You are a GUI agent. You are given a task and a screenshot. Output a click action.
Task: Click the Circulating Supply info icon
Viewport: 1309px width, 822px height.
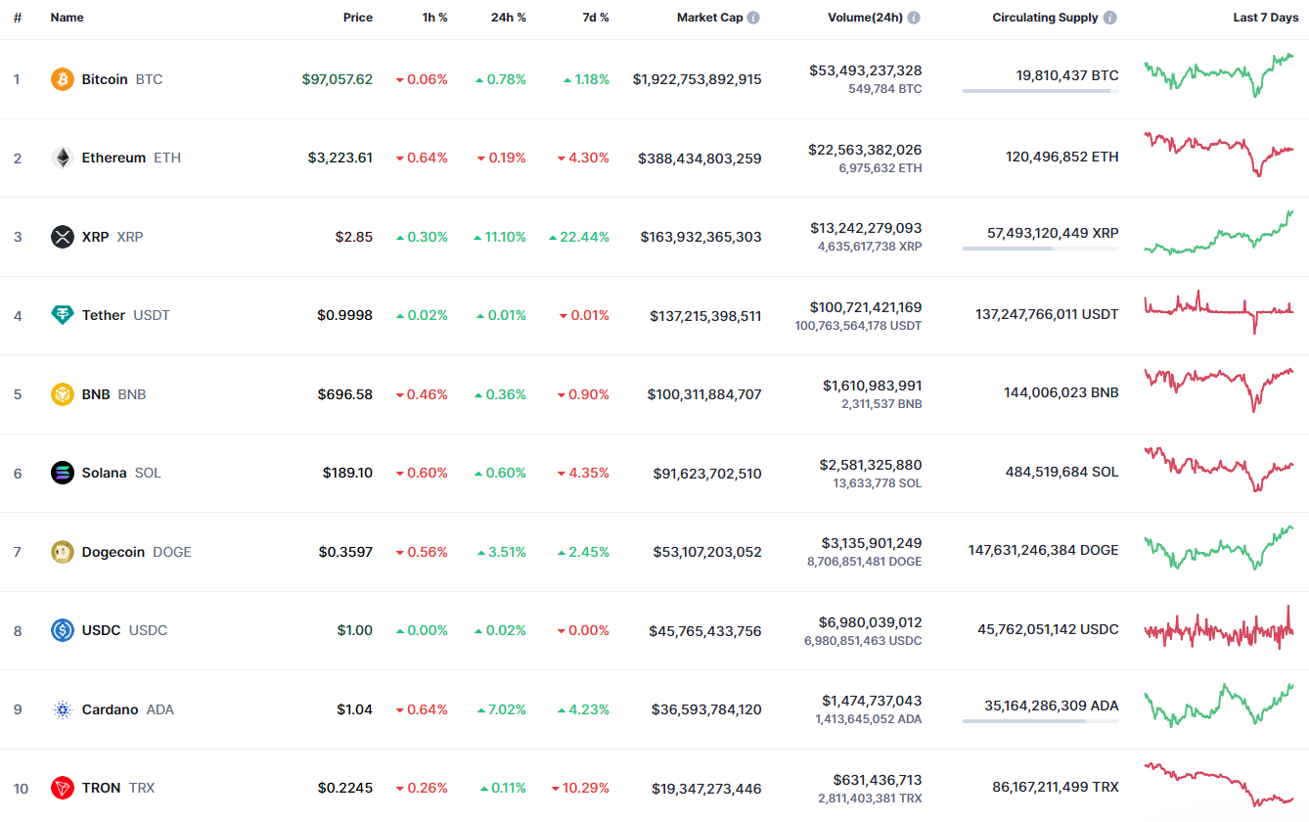1109,18
